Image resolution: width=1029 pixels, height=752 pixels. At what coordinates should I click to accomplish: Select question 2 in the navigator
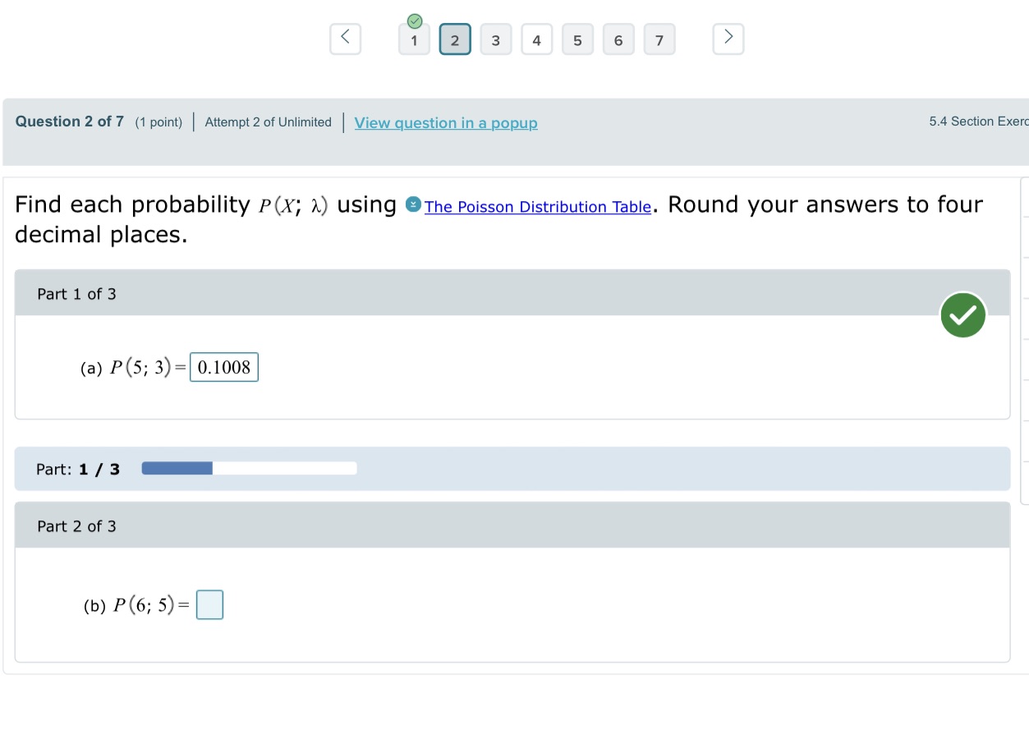point(455,39)
